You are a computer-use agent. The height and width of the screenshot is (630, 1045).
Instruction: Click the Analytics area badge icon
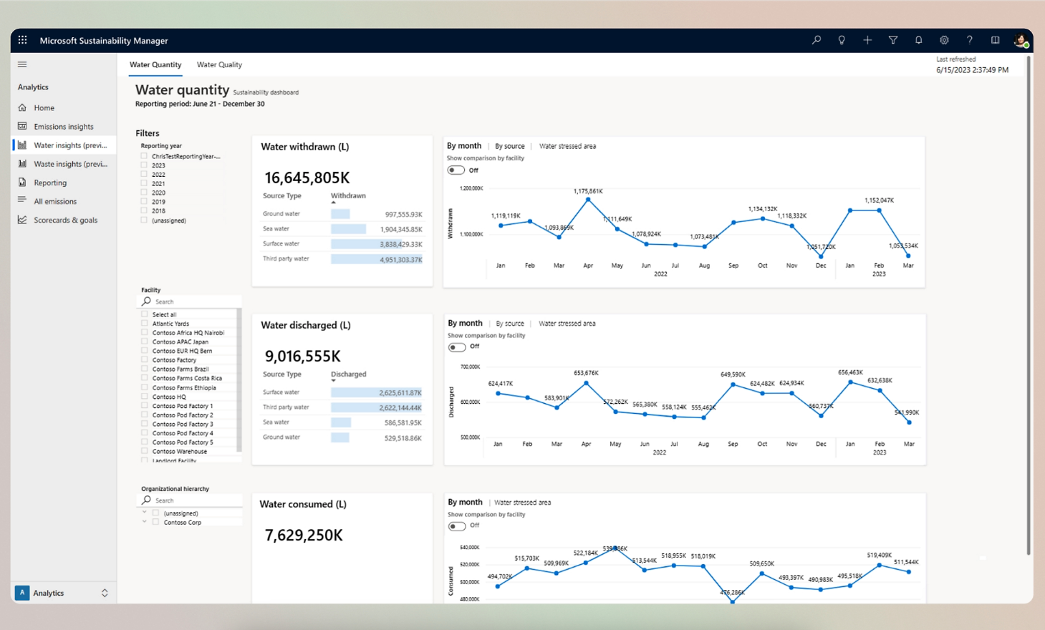pos(22,593)
